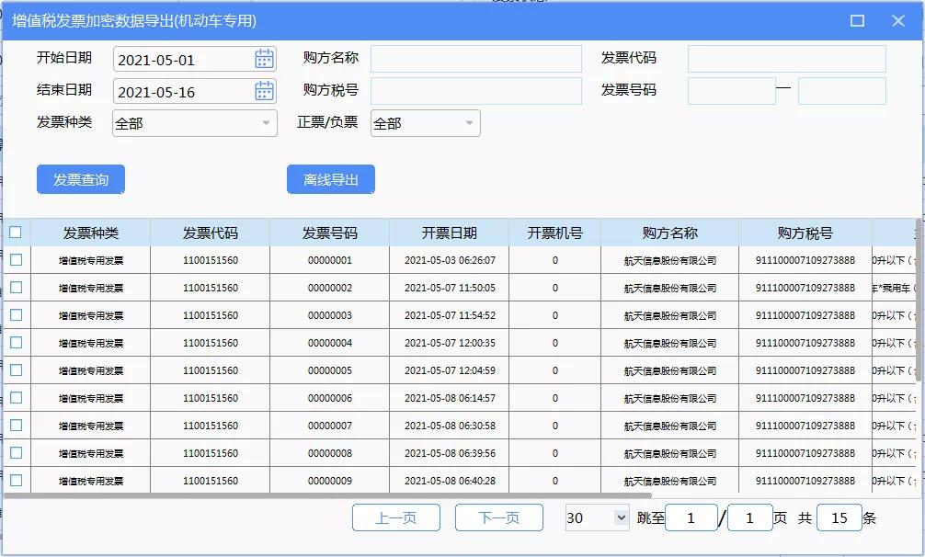Click the 发票查询 query button
The width and height of the screenshot is (925, 557).
81,178
